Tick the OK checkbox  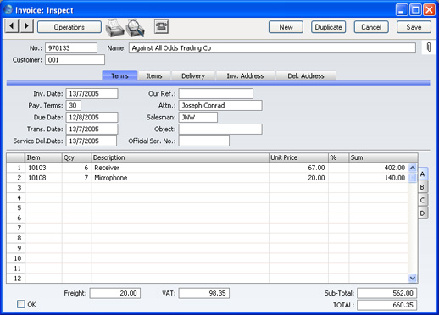21,304
